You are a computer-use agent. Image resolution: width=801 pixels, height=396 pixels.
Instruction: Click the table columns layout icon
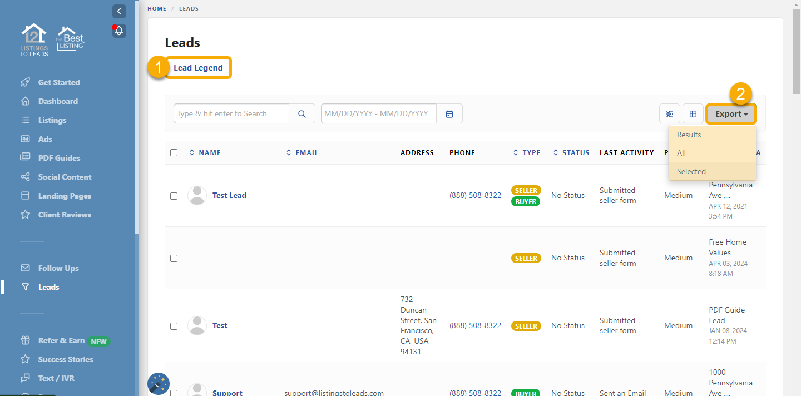coord(693,114)
